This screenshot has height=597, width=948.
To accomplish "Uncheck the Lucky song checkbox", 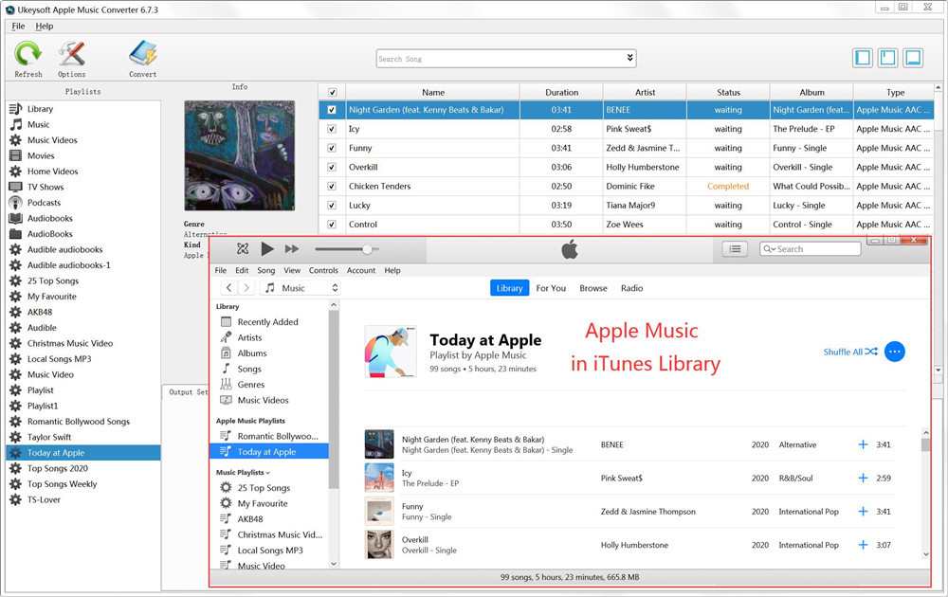I will coord(331,206).
